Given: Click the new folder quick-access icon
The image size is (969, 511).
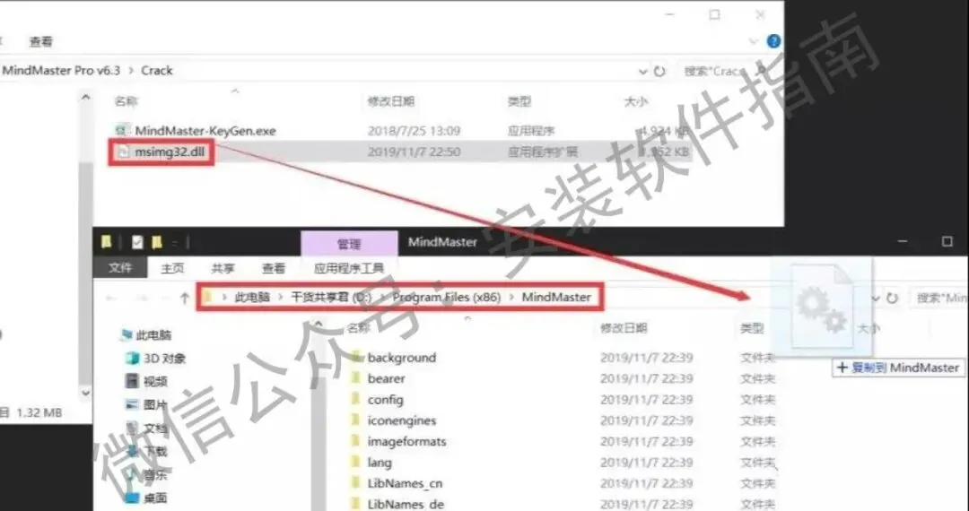Looking at the screenshot, I should pos(157,242).
